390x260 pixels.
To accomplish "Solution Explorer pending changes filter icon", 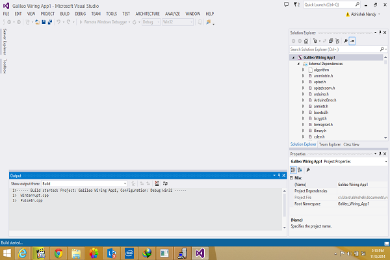I will point(315,41).
